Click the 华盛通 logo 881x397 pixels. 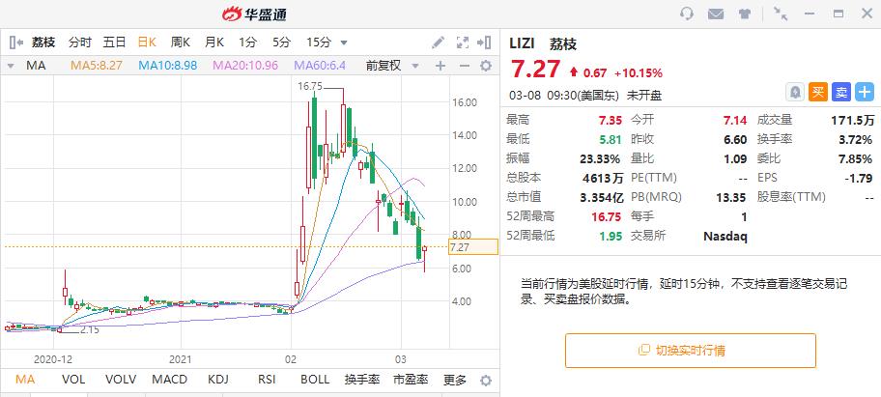pos(254,14)
